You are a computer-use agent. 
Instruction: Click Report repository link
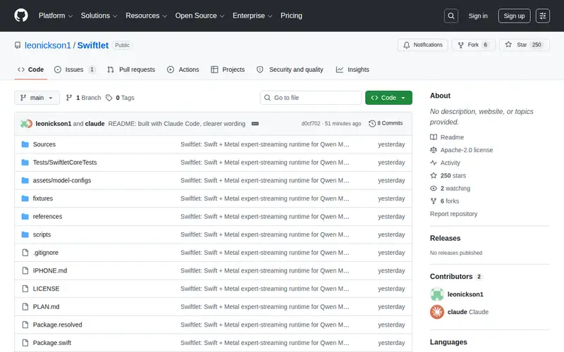pyautogui.click(x=453, y=214)
